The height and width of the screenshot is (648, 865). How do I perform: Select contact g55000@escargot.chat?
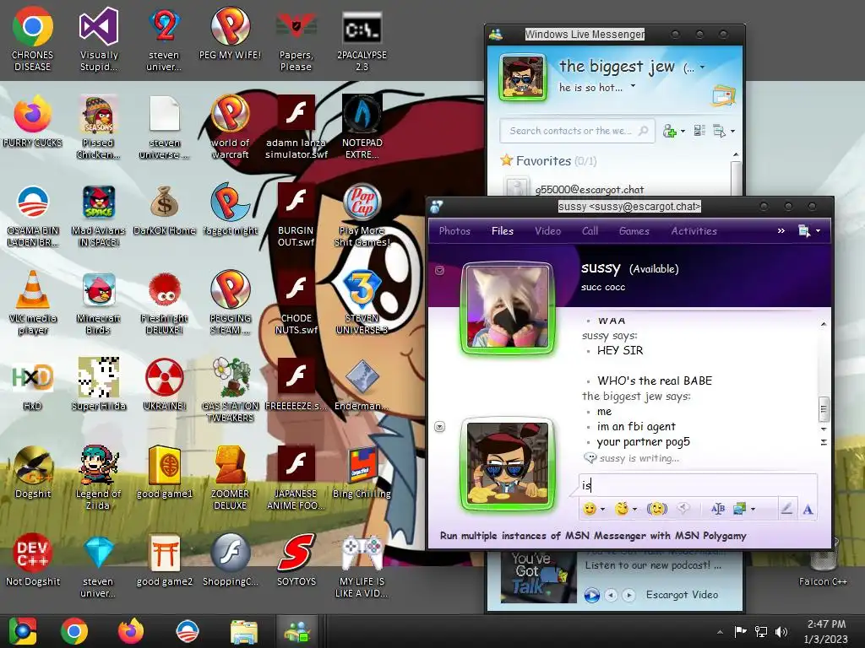[589, 190]
